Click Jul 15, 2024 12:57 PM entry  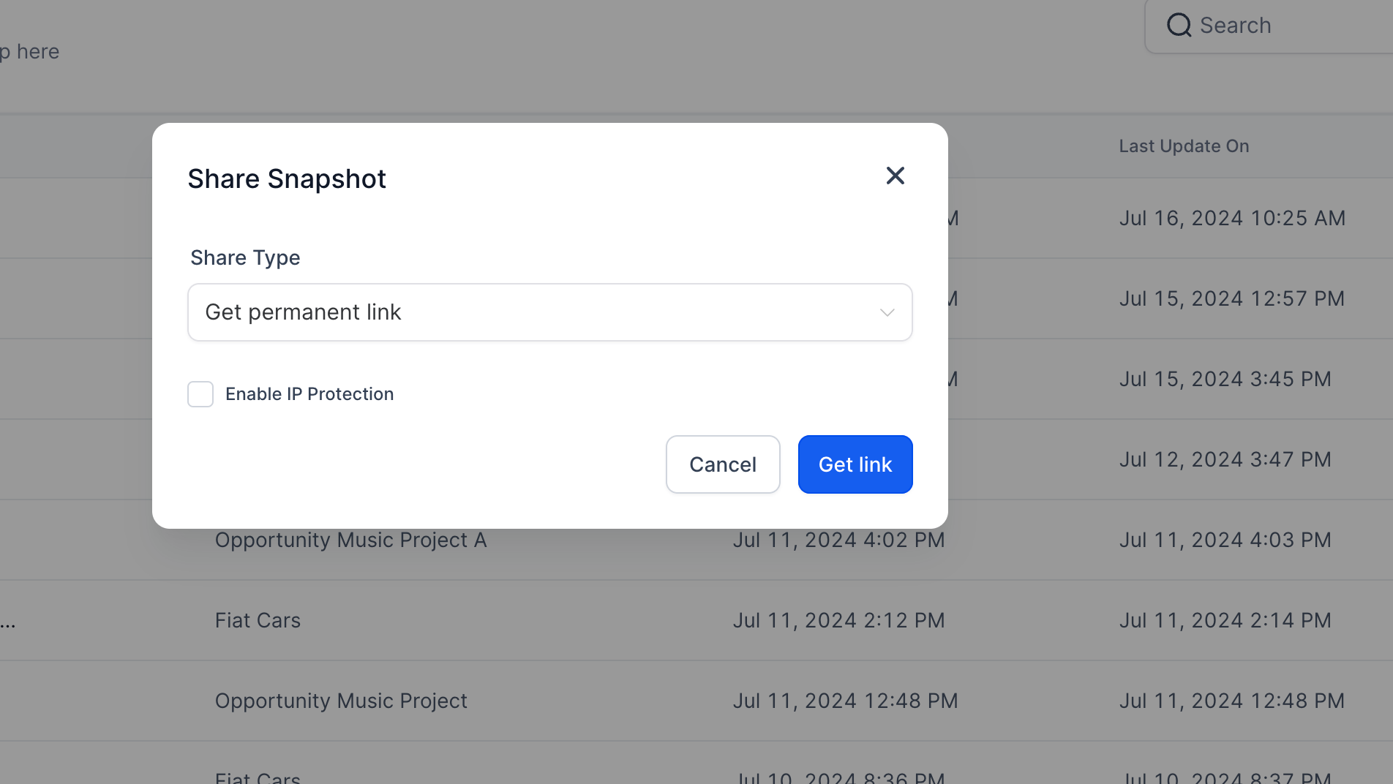[x=1232, y=299]
